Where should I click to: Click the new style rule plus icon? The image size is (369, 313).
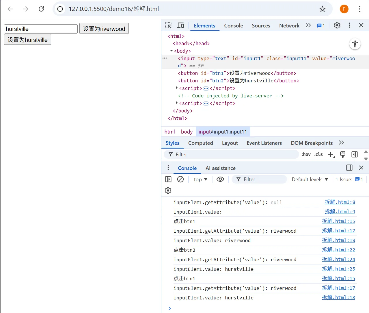[x=331, y=155]
